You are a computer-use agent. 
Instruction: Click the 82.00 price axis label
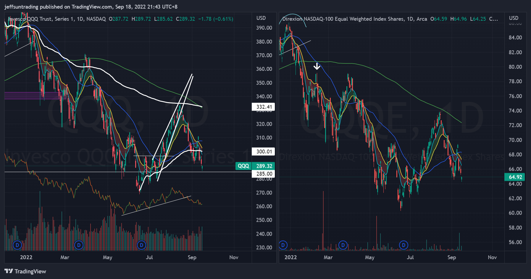[x=515, y=52]
